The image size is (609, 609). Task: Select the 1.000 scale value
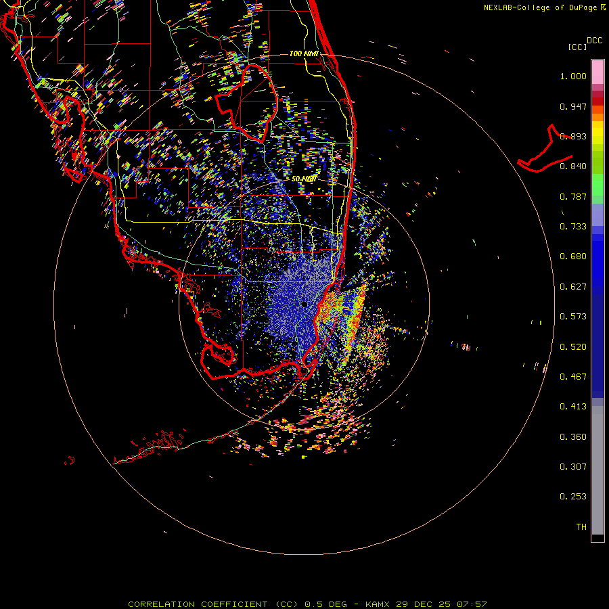click(573, 76)
